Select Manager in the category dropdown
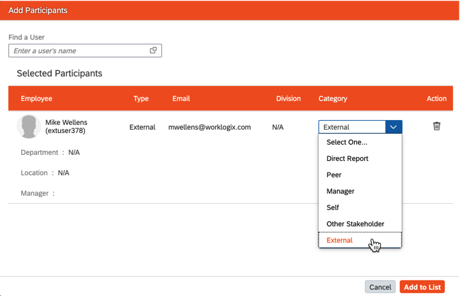The height and width of the screenshot is (296, 460). coord(340,191)
